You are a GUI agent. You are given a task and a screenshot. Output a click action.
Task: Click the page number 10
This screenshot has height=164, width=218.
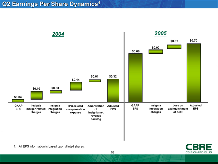tap(113, 152)
